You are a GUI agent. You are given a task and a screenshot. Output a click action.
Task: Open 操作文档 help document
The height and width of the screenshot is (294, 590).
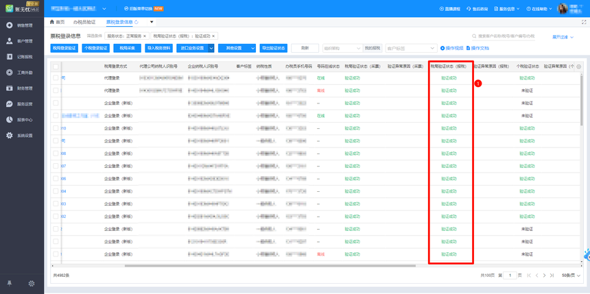coord(478,48)
